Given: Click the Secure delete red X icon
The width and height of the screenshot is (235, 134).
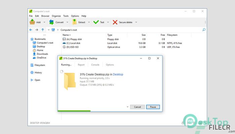Looking at the screenshot, I should pos(115,22).
